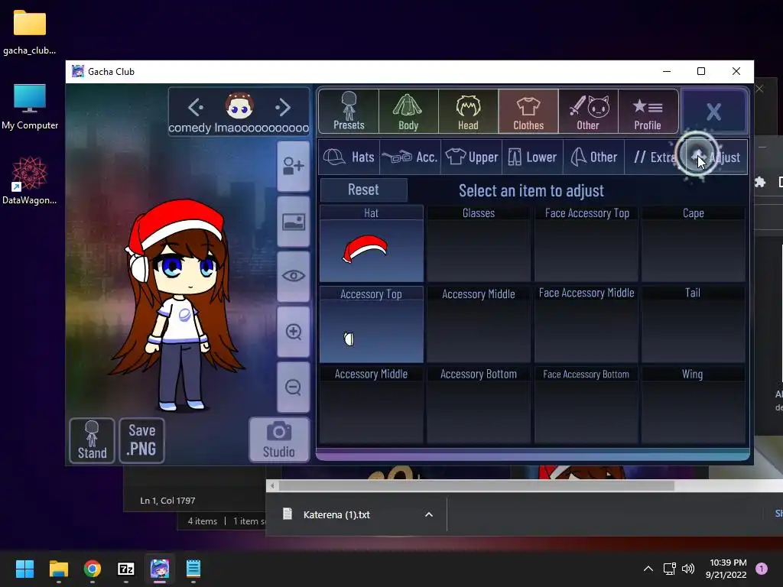
Task: Select the Clothes tab
Action: 528,111
